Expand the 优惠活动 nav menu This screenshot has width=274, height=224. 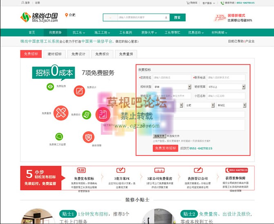tap(196, 33)
